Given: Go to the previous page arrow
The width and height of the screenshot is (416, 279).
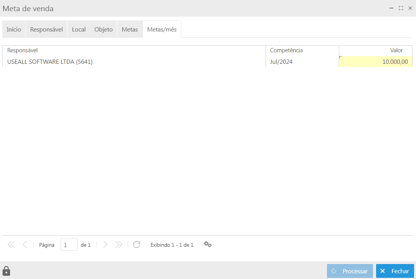Looking at the screenshot, I should click(x=25, y=244).
